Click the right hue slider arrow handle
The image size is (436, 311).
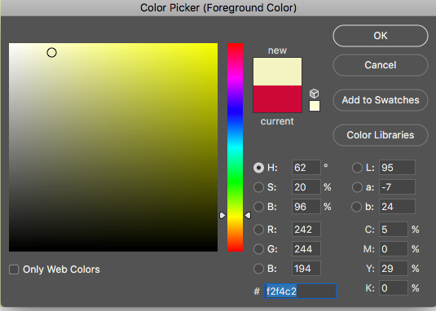248,216
